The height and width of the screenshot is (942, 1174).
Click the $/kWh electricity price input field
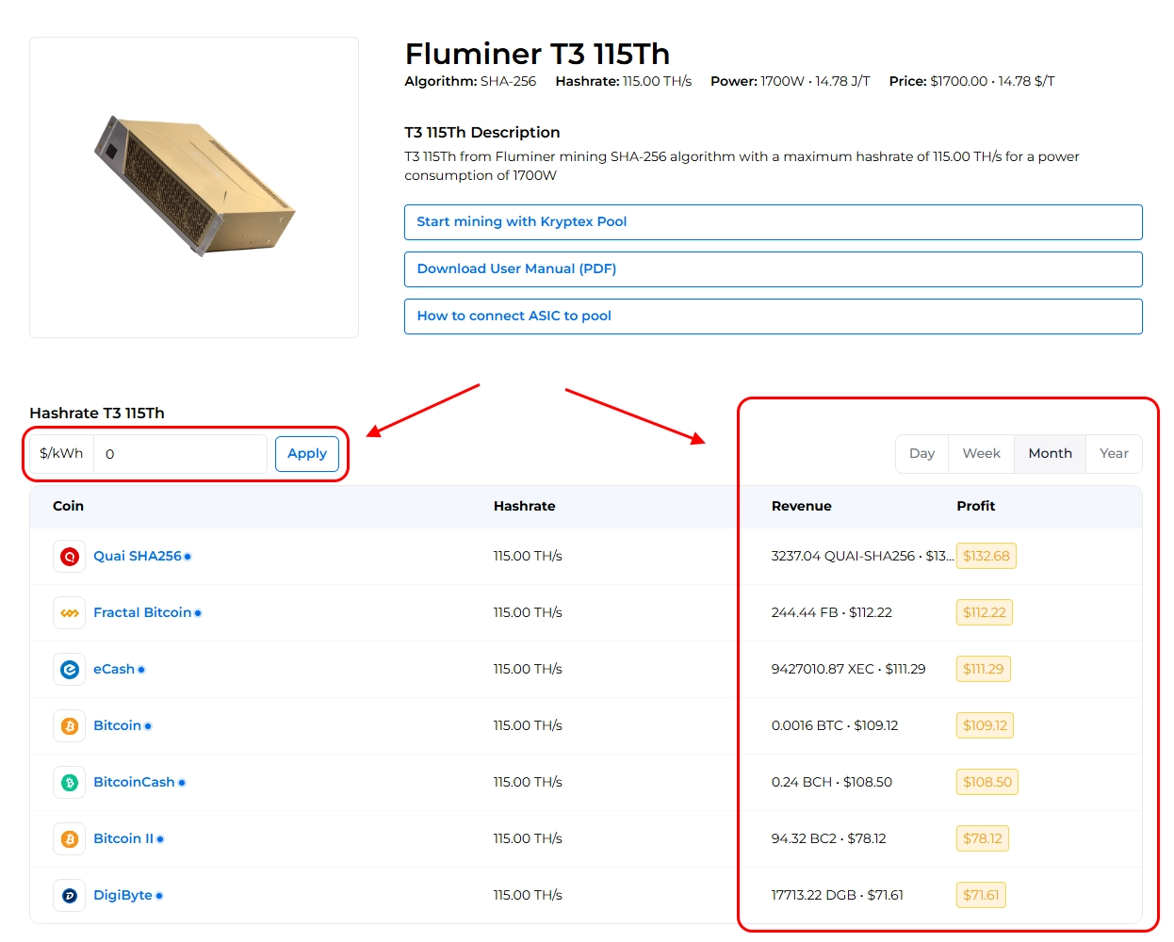[180, 454]
